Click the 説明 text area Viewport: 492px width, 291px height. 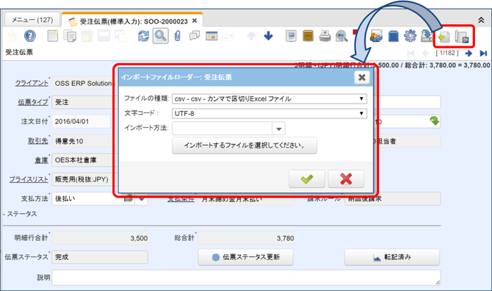(x=246, y=278)
